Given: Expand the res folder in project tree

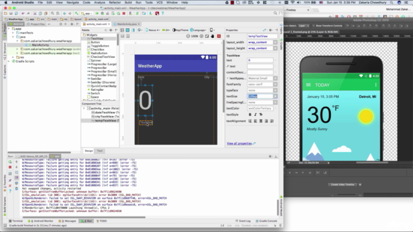Looking at the screenshot, I should point(13,57).
